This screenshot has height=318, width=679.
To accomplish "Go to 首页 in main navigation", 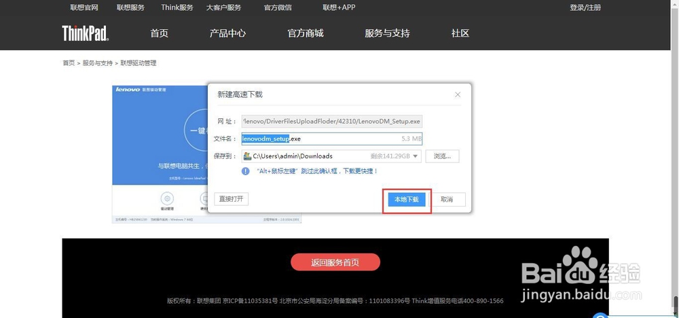I will pyautogui.click(x=160, y=33).
